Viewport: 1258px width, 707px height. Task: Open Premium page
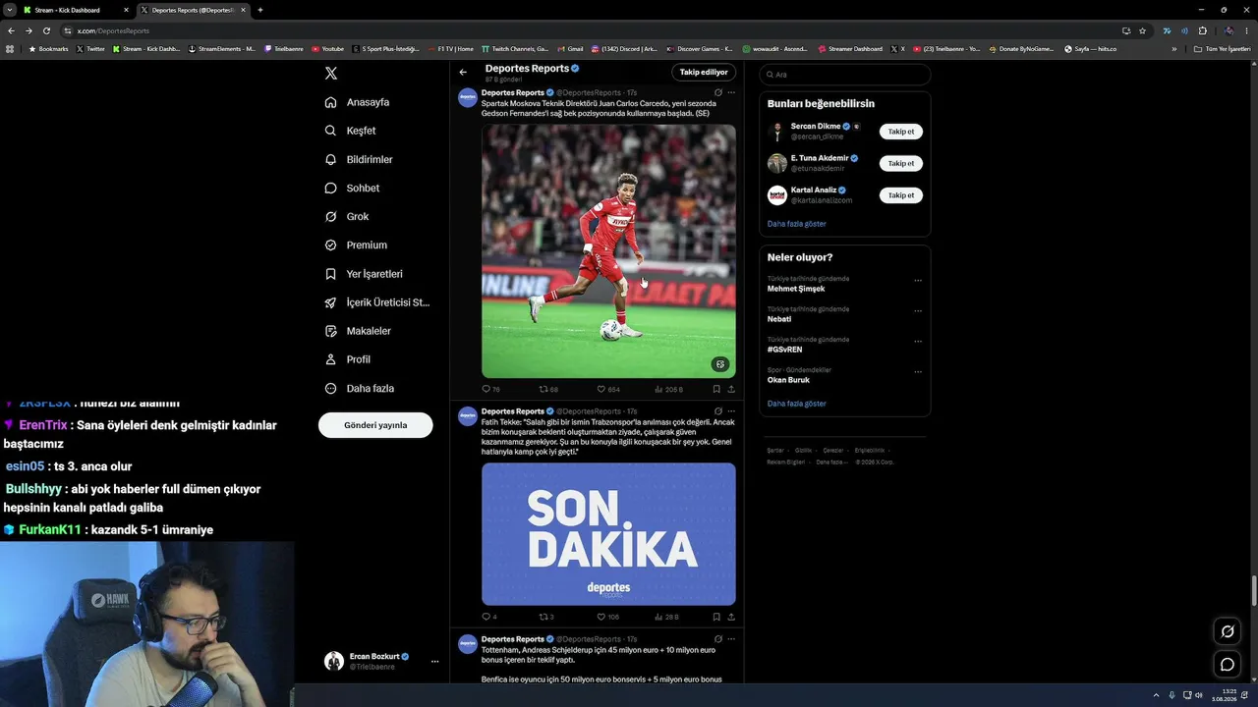coord(356,245)
